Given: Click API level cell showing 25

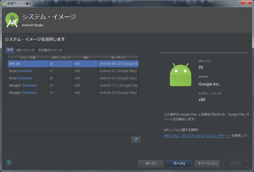Looking at the screenshot, I should point(61,85).
